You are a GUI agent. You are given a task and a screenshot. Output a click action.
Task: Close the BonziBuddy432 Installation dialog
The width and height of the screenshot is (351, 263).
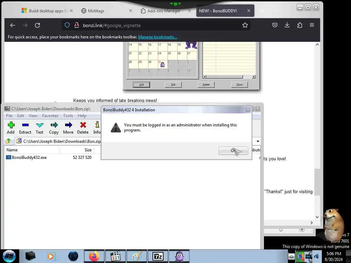(x=248, y=110)
